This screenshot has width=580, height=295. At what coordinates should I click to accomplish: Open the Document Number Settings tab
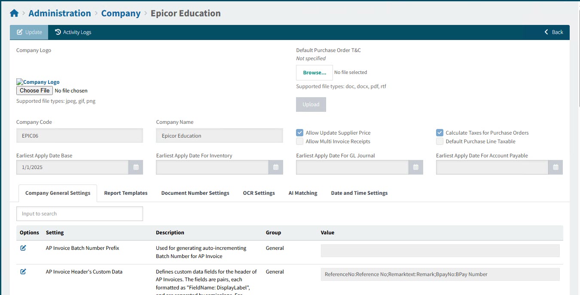pos(195,193)
